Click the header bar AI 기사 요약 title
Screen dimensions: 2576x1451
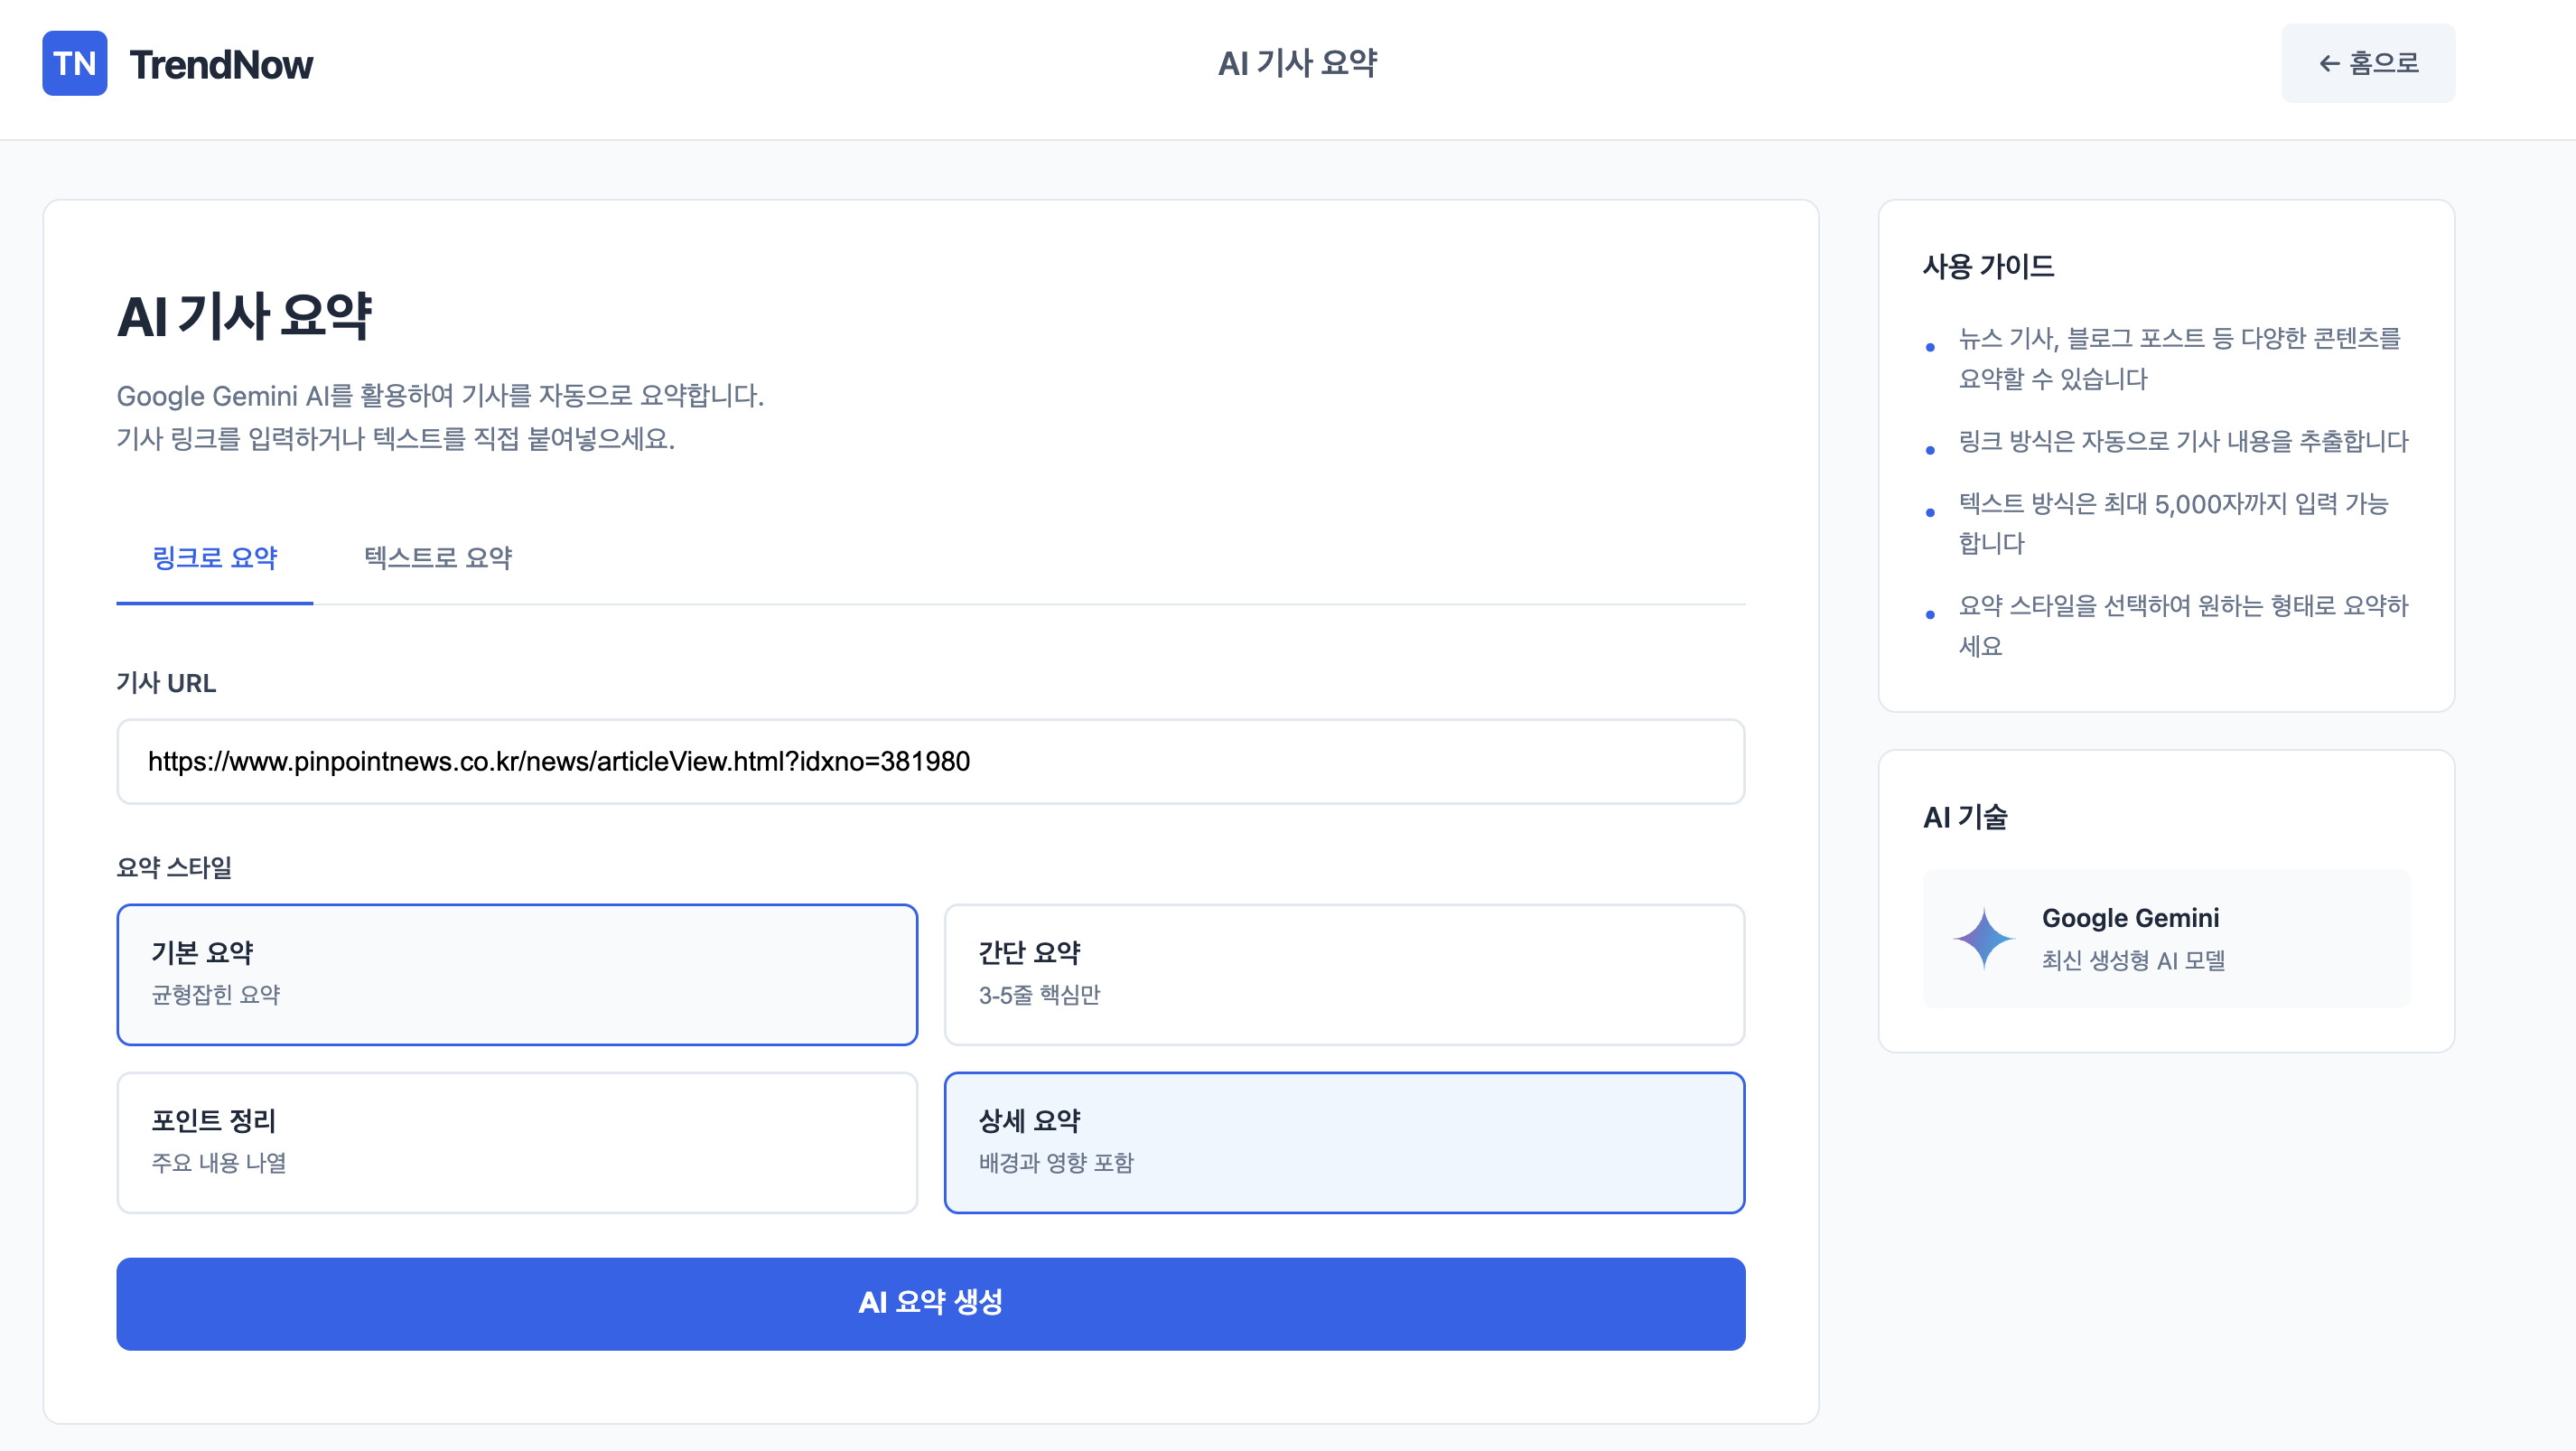click(x=1297, y=63)
